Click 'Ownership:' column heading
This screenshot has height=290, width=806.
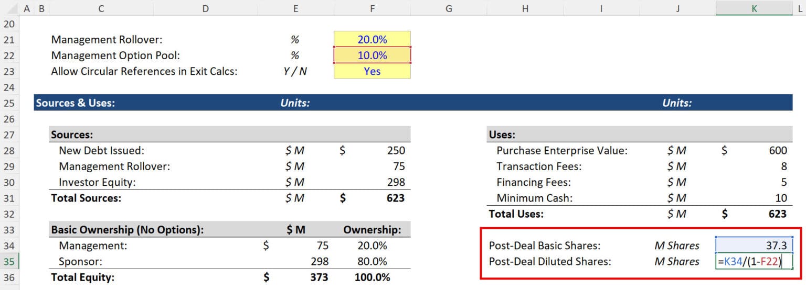click(x=372, y=230)
